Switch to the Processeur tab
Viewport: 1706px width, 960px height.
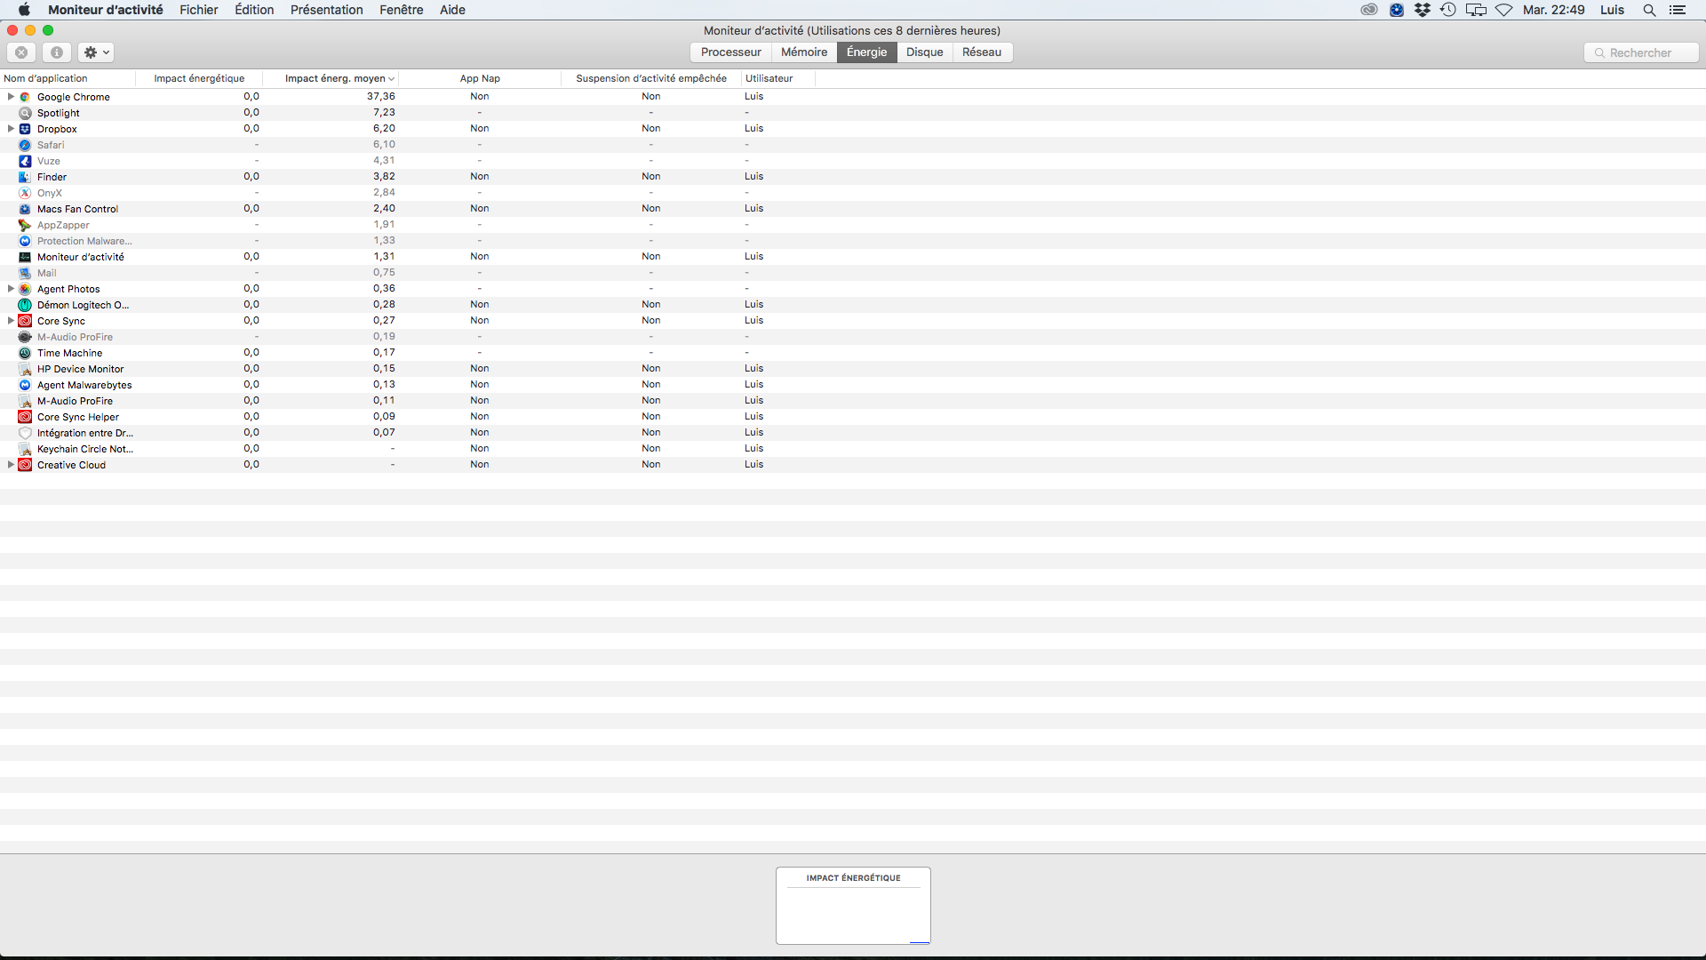pyautogui.click(x=730, y=52)
